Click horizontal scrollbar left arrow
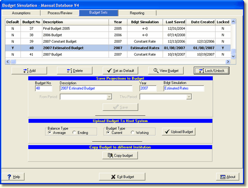Screen dimensions: 248x188 (8, 62)
